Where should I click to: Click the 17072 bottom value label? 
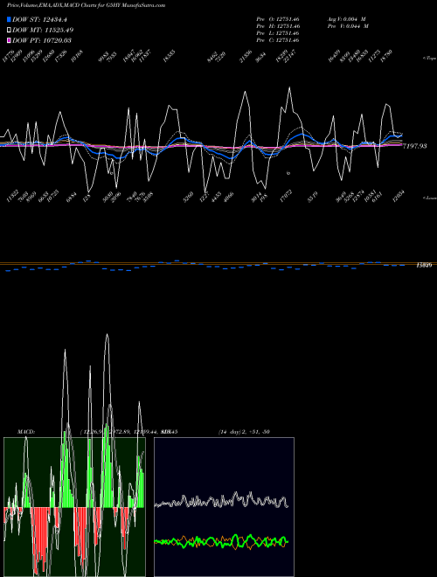[286, 196]
